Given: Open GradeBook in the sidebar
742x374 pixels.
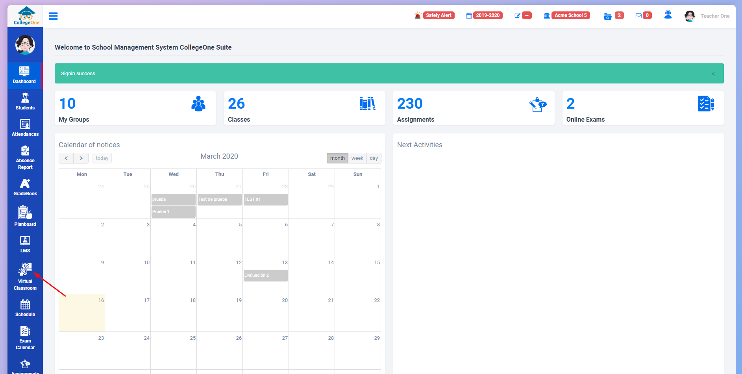Looking at the screenshot, I should (25, 187).
